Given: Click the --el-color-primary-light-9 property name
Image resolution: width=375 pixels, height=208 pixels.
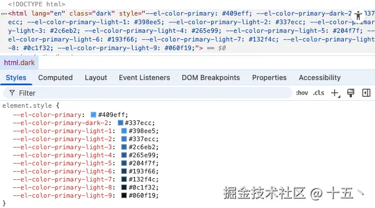Looking at the screenshot, I should 62,195.
